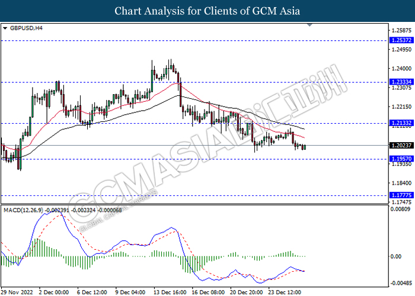This screenshot has width=415, height=296.
Task: Click the 9 Dec 04:00 time label
Action: coord(130,292)
